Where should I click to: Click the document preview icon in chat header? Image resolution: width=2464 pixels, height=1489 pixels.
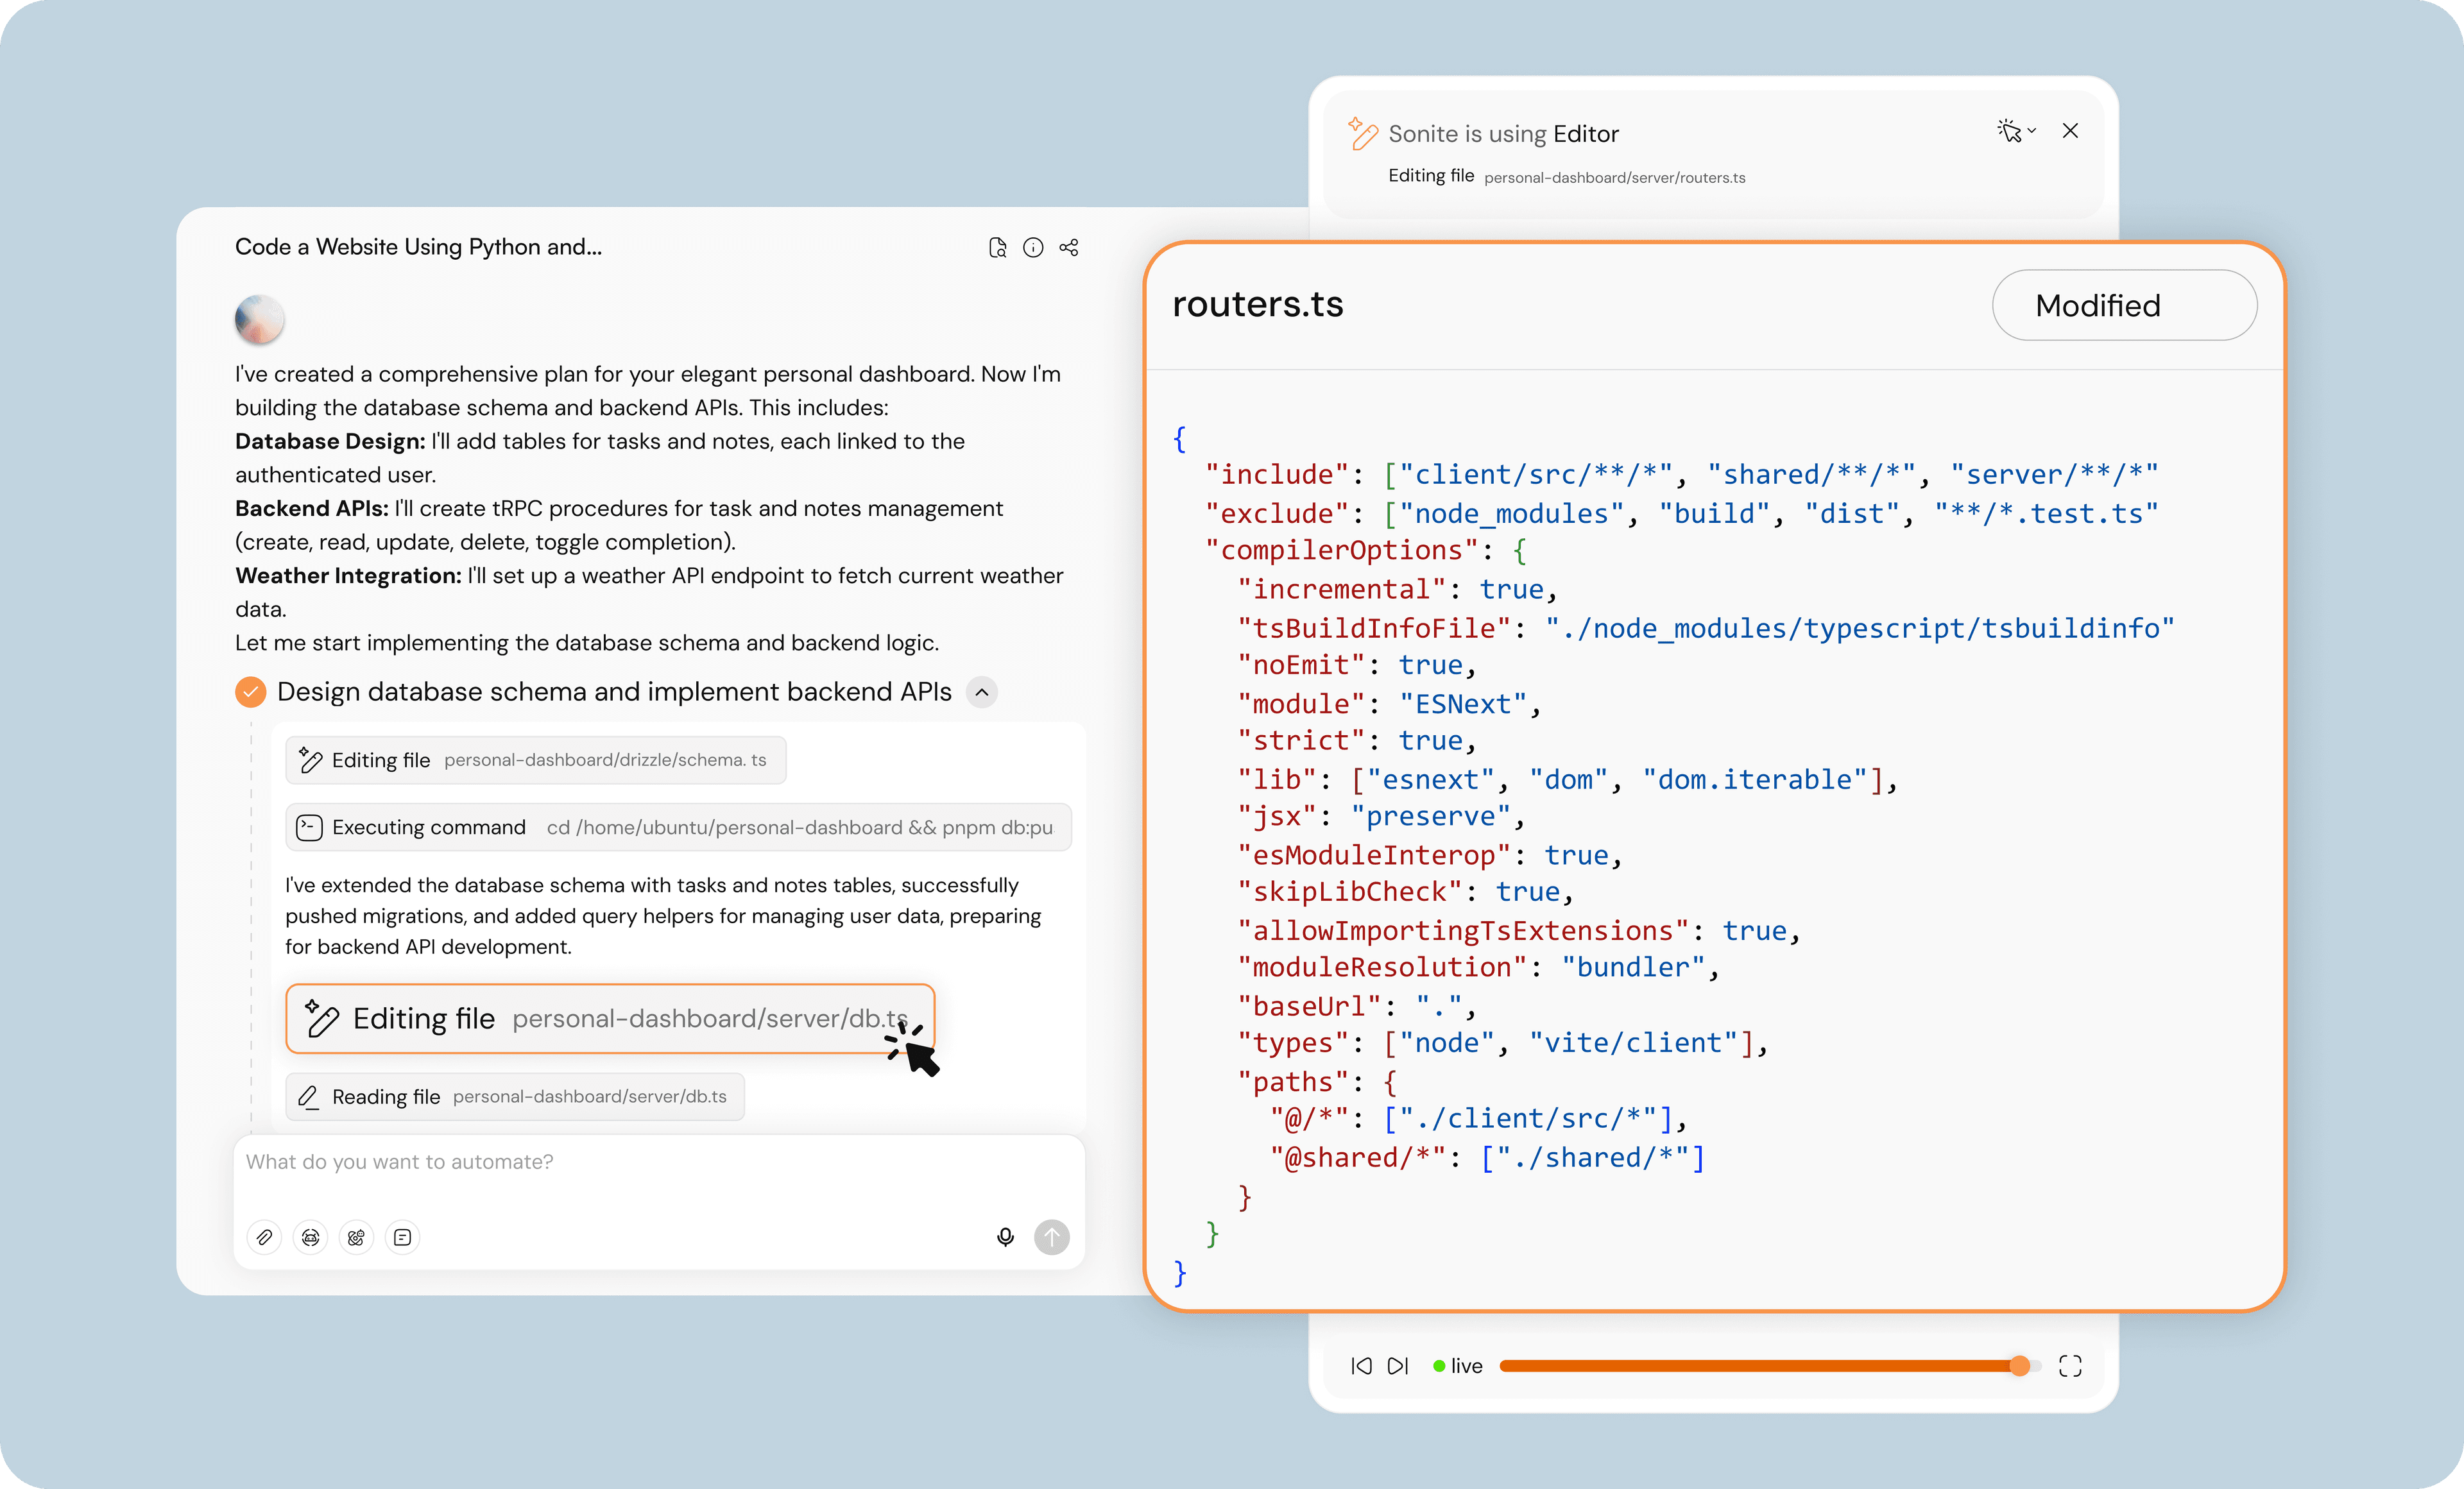(x=998, y=247)
